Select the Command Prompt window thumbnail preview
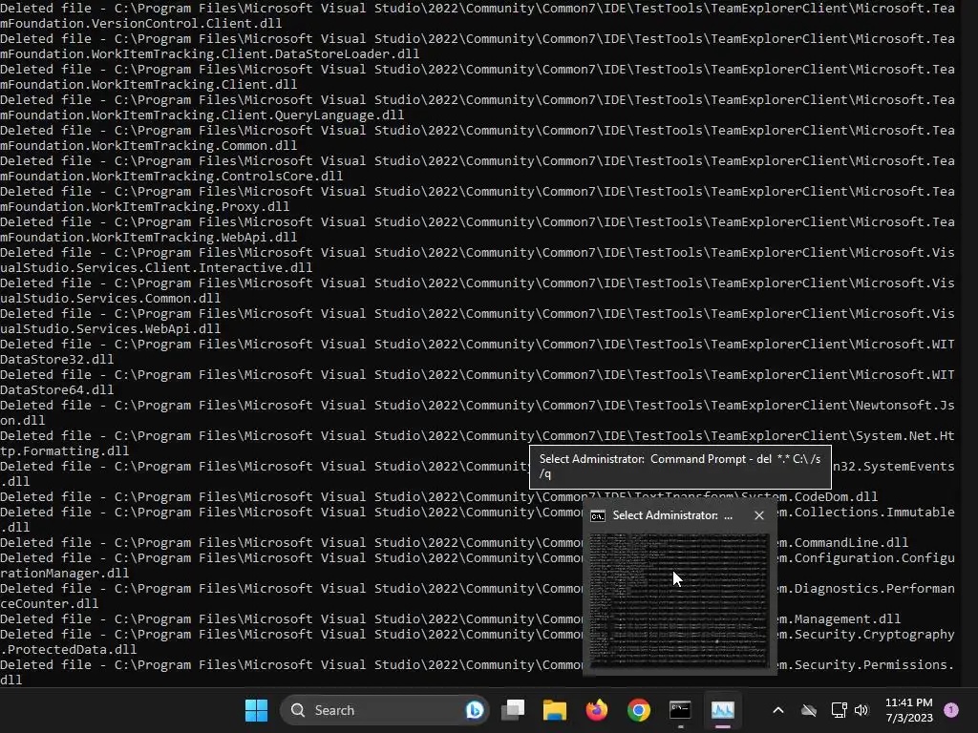This screenshot has height=733, width=978. tap(679, 601)
